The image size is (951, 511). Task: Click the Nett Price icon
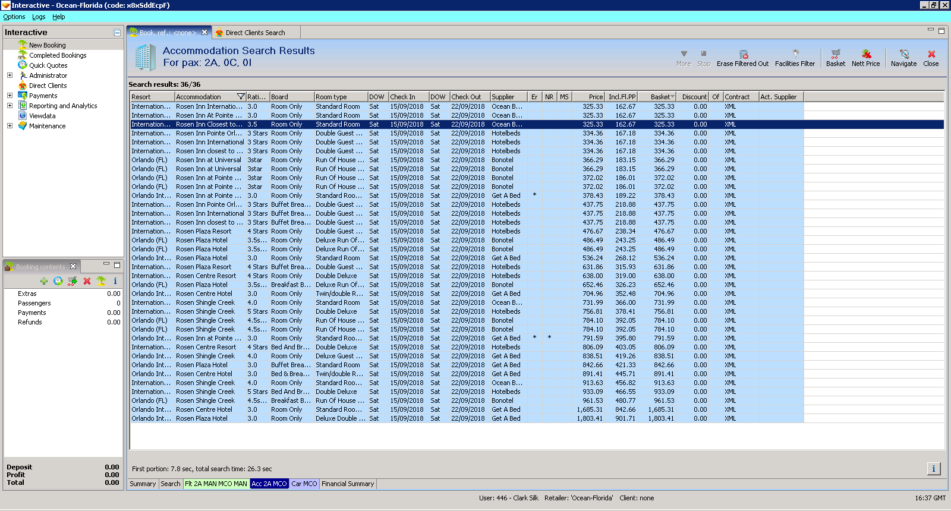865,54
